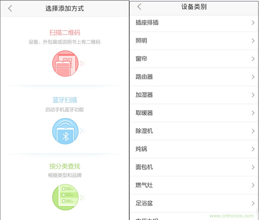Select 按分类查找 to browse by type

pos(65,166)
